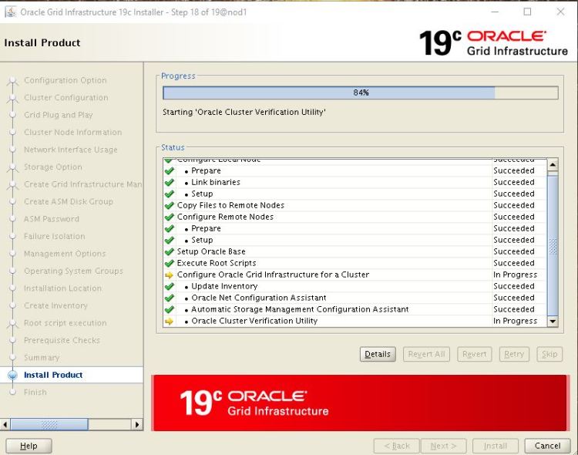Click the green checkmark beside Execute Root Scripts
The height and width of the screenshot is (455, 578).
point(169,263)
